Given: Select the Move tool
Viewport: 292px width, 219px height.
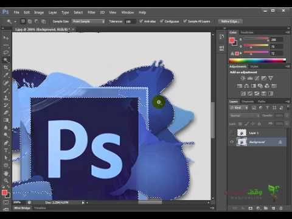Looking at the screenshot, I should point(5,37).
